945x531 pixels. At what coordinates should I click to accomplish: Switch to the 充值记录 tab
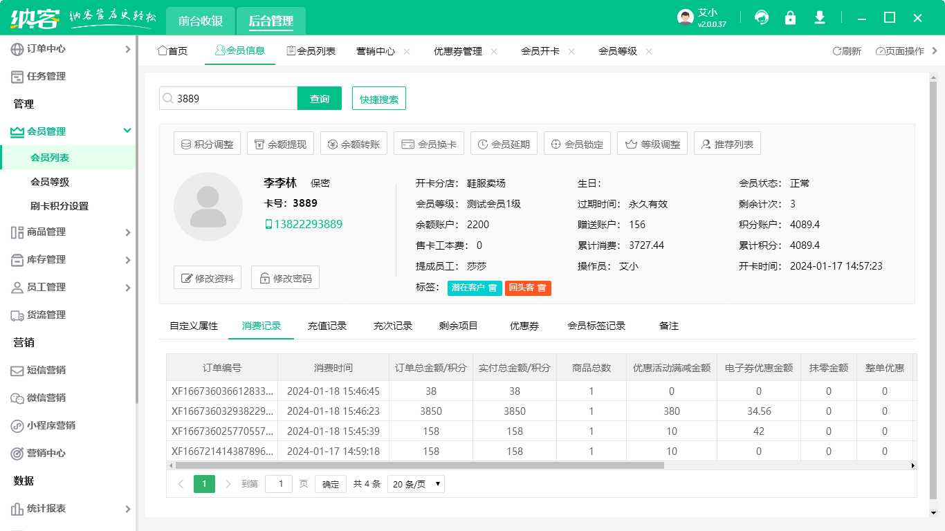coord(327,325)
